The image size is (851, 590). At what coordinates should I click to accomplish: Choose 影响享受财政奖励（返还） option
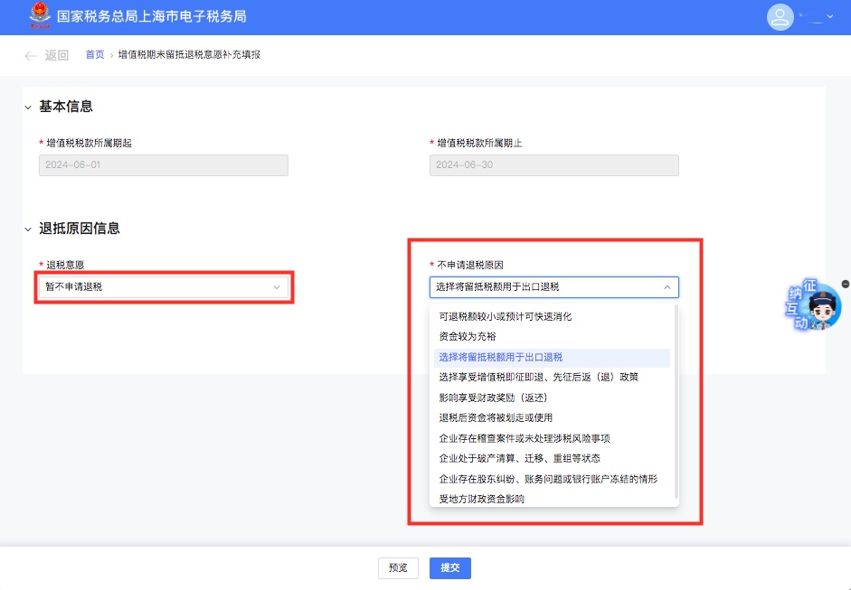[493, 398]
